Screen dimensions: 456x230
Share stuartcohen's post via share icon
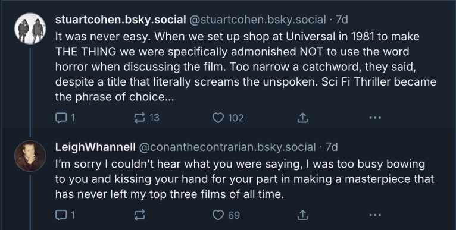(x=302, y=118)
